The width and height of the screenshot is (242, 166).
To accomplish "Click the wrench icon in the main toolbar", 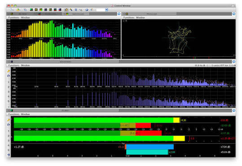I will point(71,10).
